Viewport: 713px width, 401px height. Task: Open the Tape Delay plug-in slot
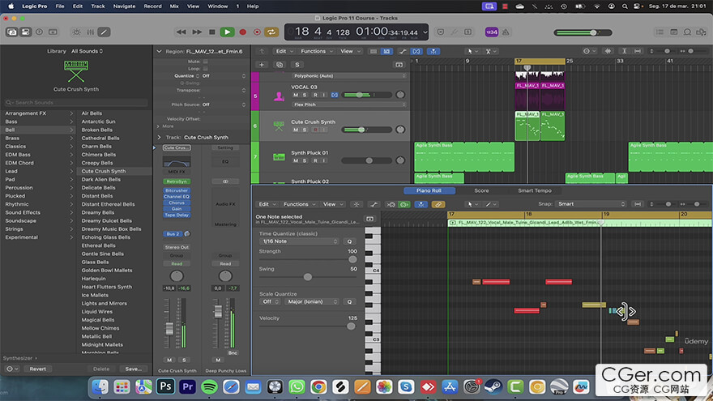tap(177, 215)
